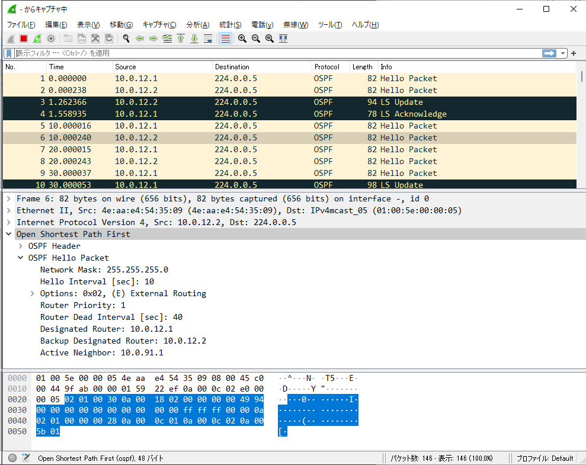Click the open capture file folder icon
Viewport: 586px width, 465px height.
point(68,39)
